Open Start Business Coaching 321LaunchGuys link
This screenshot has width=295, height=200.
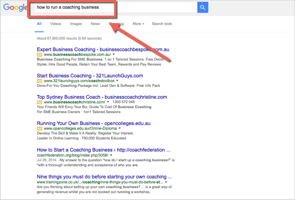click(x=90, y=76)
